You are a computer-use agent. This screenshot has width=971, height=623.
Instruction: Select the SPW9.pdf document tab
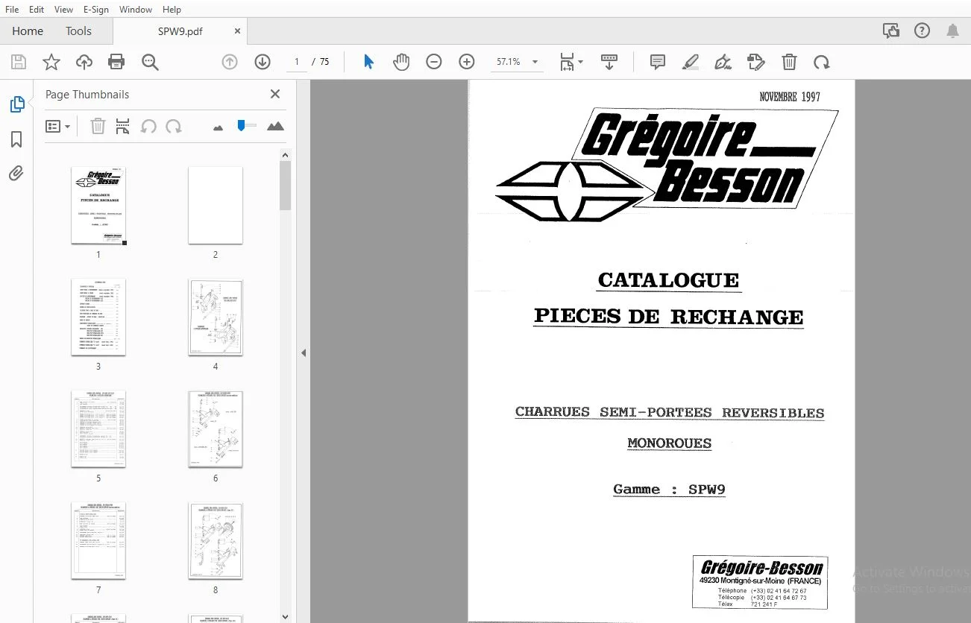coord(180,31)
